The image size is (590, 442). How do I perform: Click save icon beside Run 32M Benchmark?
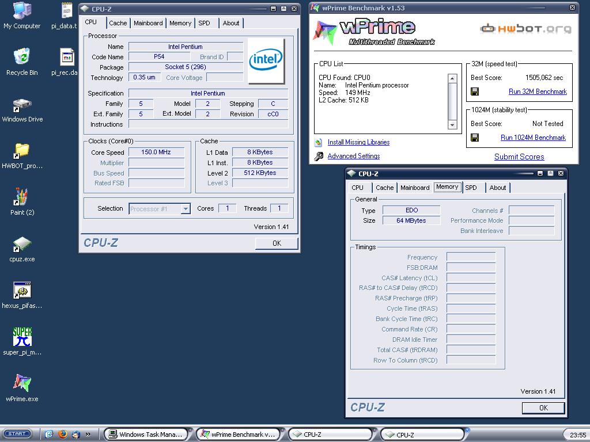click(475, 92)
